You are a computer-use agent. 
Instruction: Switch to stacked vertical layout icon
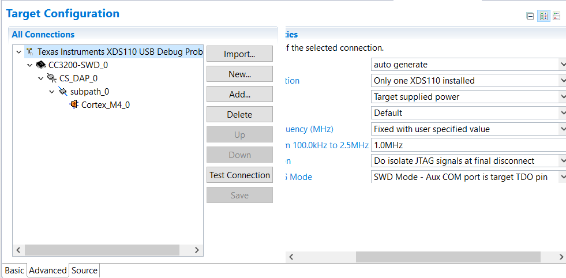[x=557, y=16]
